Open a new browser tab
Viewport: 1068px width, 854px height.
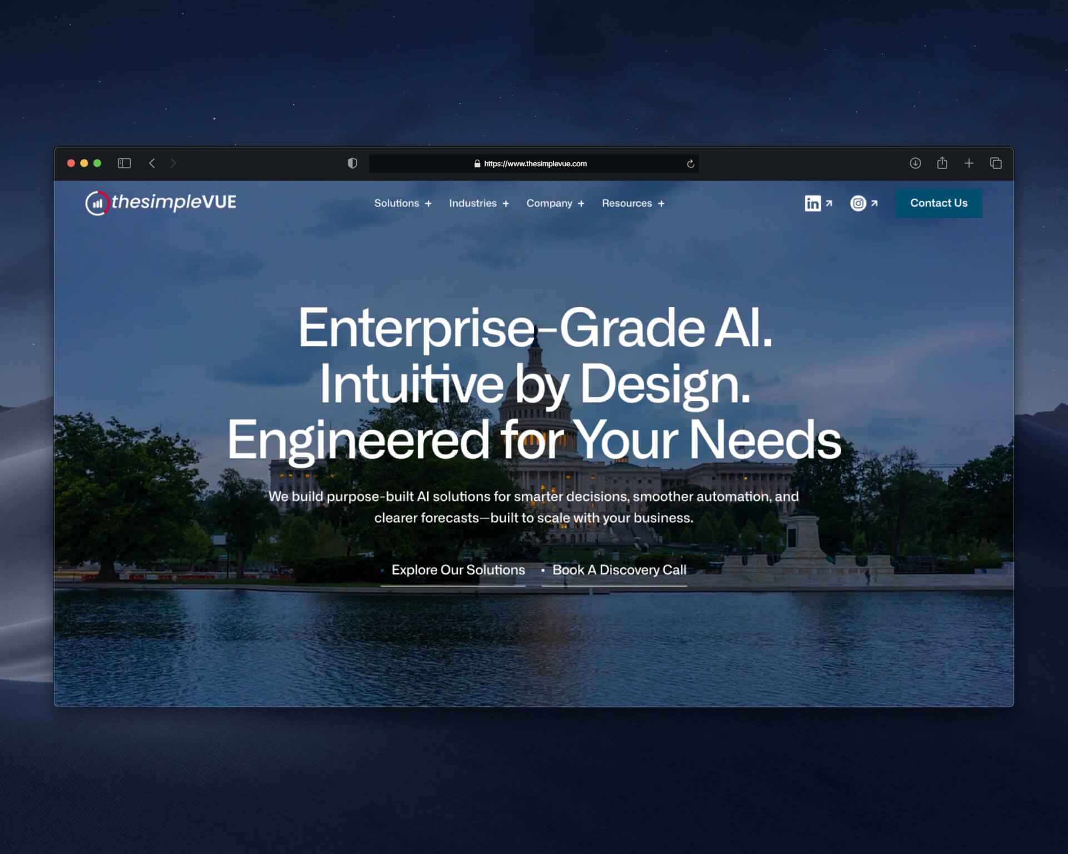969,163
